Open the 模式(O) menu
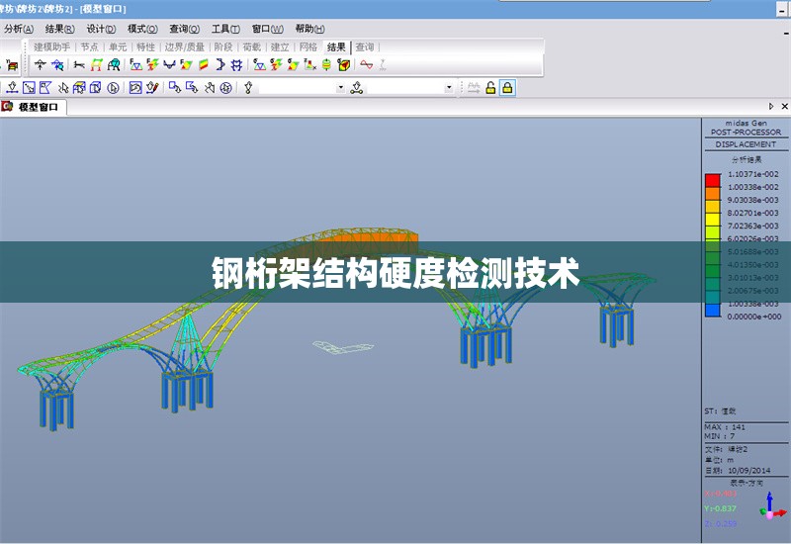 tap(142, 29)
